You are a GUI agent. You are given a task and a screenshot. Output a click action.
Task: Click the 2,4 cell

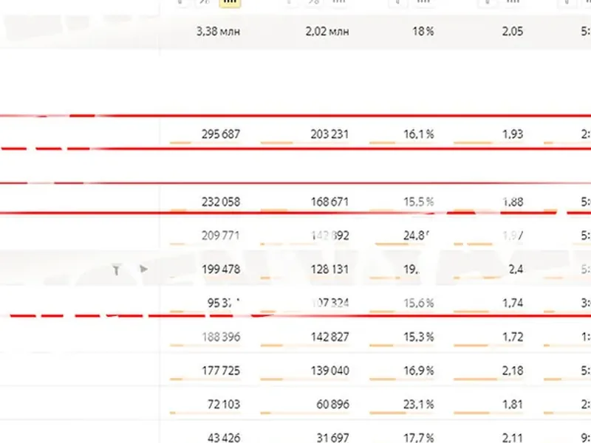(516, 269)
